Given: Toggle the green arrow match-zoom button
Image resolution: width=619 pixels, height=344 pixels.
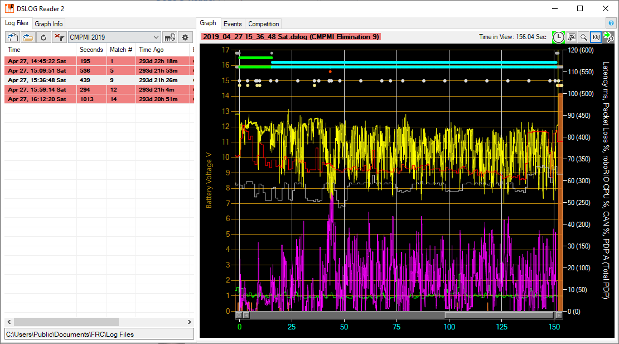Looking at the screenshot, I should (608, 37).
